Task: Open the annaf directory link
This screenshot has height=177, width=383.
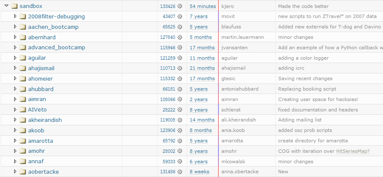Action: tap(36, 162)
